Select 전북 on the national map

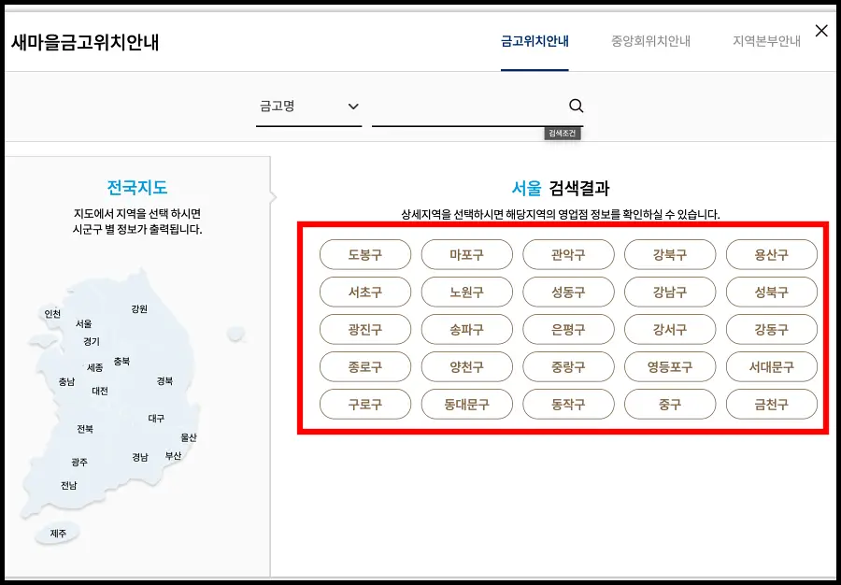[85, 429]
